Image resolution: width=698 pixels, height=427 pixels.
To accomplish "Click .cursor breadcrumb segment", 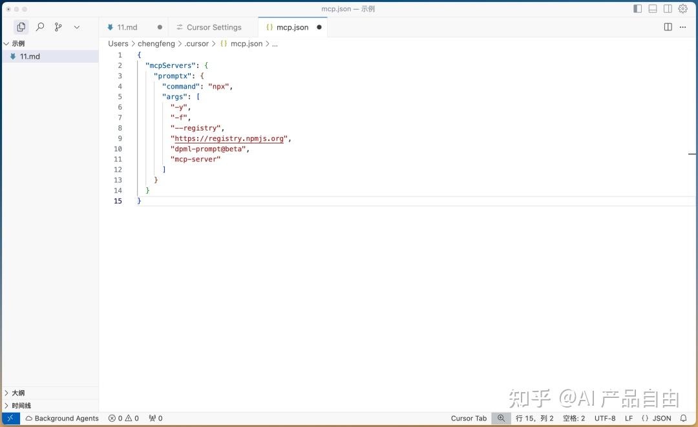I will click(196, 43).
